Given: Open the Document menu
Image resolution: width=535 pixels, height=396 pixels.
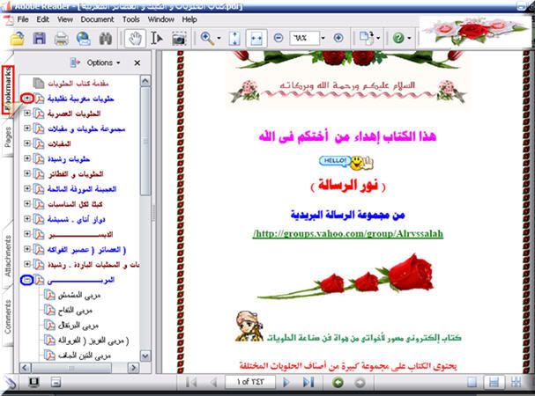Looking at the screenshot, I should (x=97, y=19).
